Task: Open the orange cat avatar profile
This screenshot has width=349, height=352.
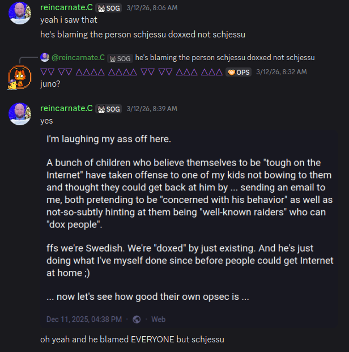Action: 19,78
